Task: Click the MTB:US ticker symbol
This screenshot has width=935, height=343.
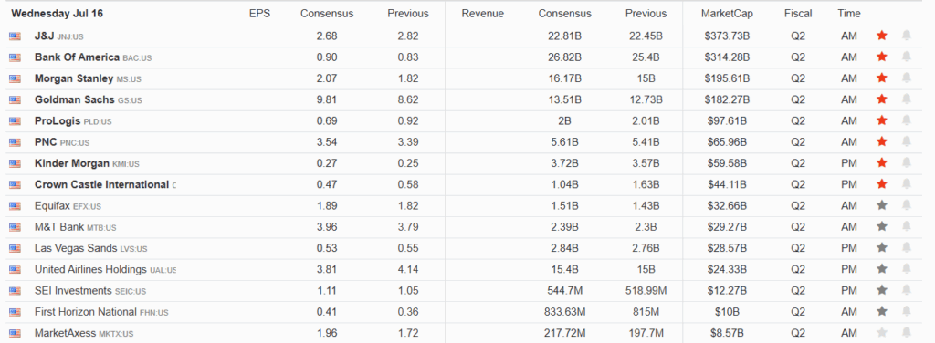Action: 101,227
